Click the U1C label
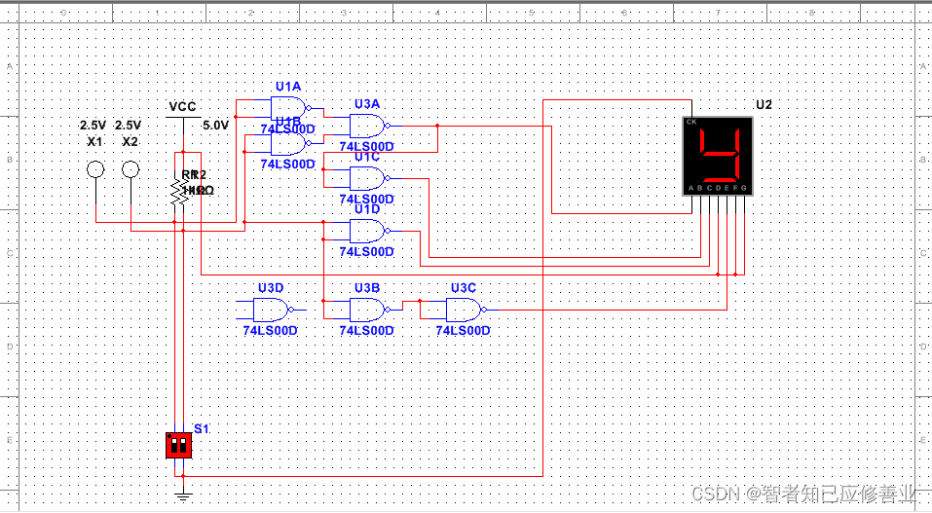Image resolution: width=932 pixels, height=513 pixels. [x=367, y=157]
